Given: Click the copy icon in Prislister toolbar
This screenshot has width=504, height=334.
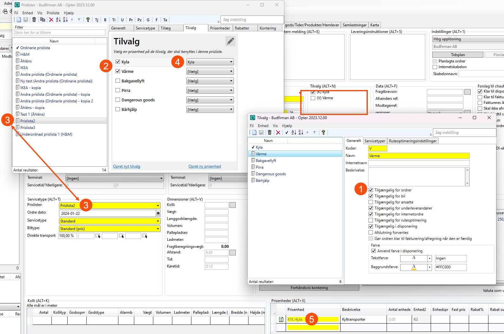Looking at the screenshot, I should point(43,20).
